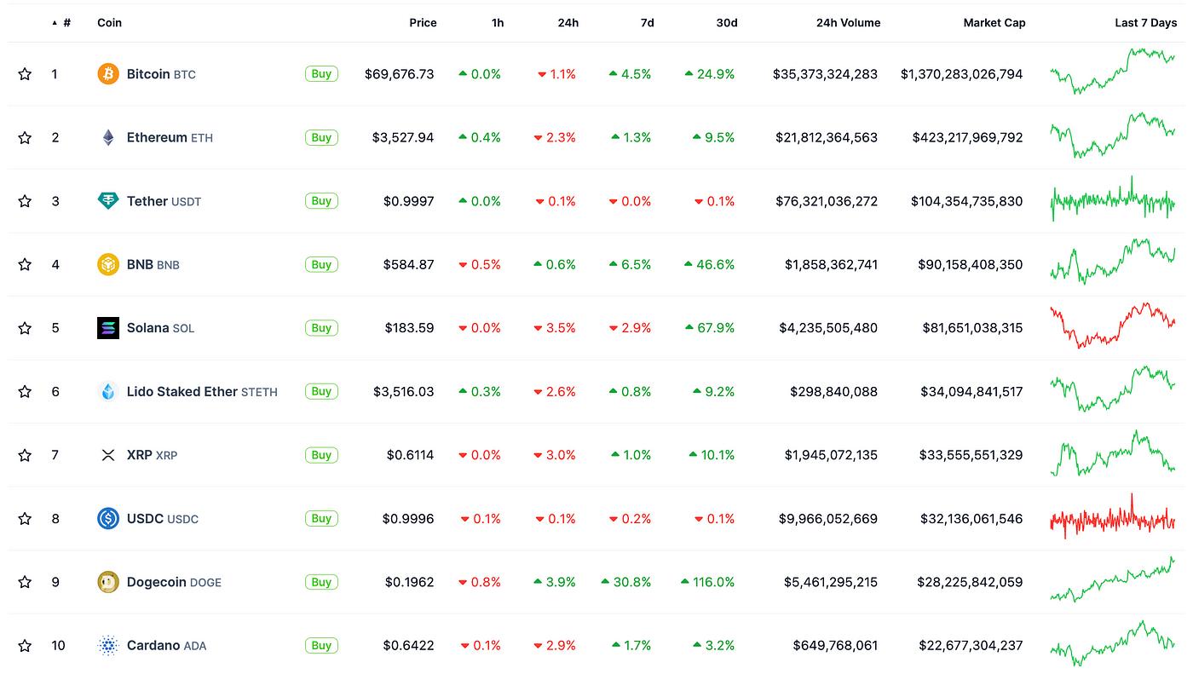Click the Tether logo icon
Screen dimensions: 1193x674
108,201
